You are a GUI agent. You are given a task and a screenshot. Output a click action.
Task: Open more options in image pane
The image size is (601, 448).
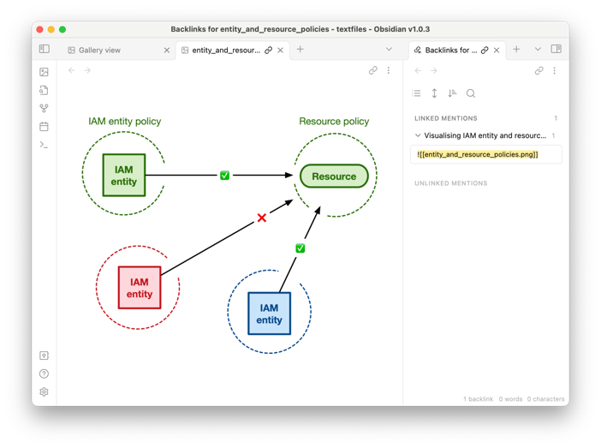[x=389, y=70]
